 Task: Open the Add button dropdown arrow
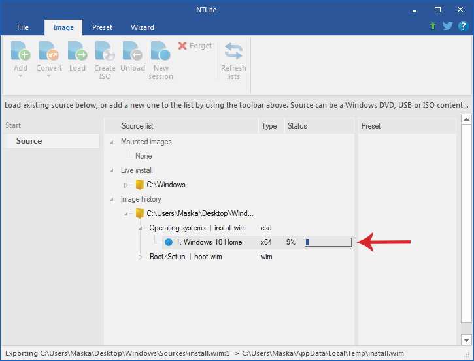click(20, 76)
